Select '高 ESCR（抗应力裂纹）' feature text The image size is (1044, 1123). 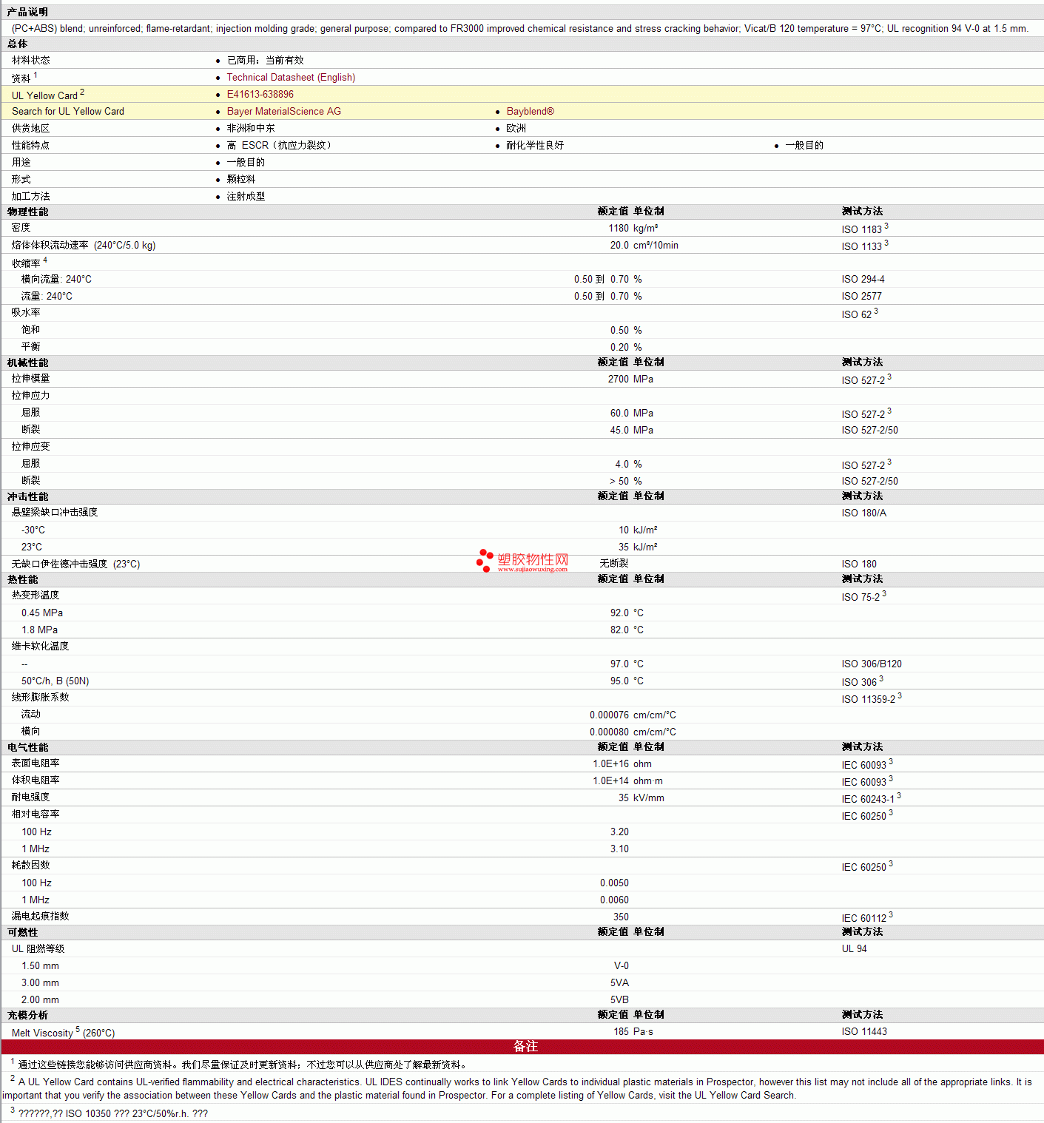[x=281, y=145]
